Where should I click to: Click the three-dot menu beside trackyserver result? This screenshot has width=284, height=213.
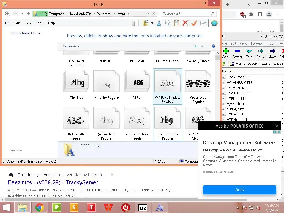112,174
